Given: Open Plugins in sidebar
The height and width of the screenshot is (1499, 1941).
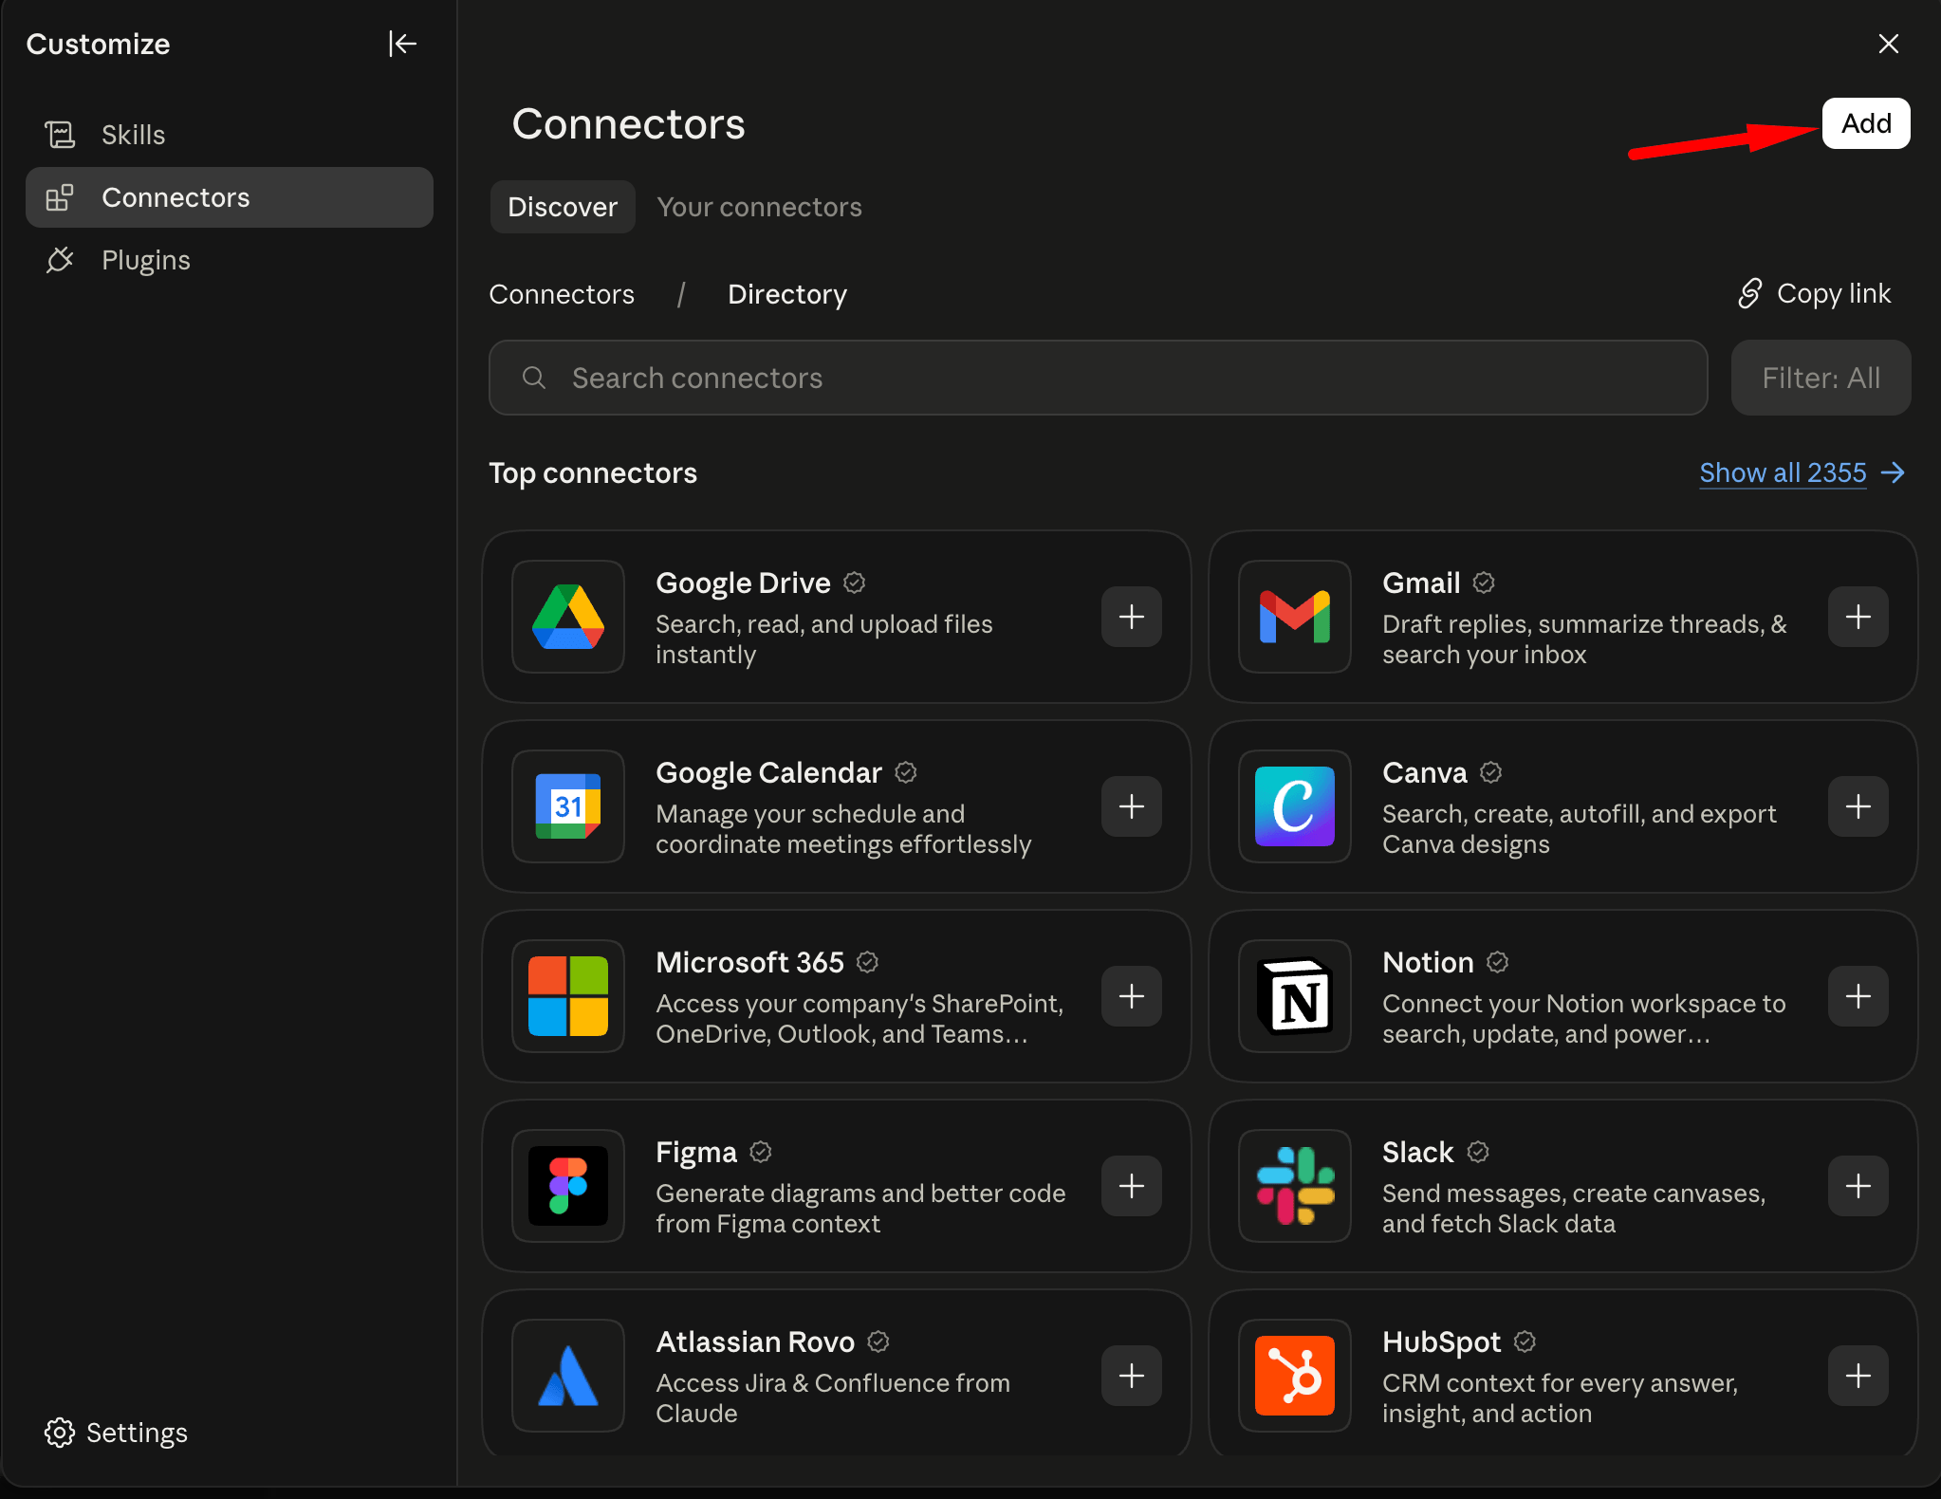Looking at the screenshot, I should coord(229,260).
